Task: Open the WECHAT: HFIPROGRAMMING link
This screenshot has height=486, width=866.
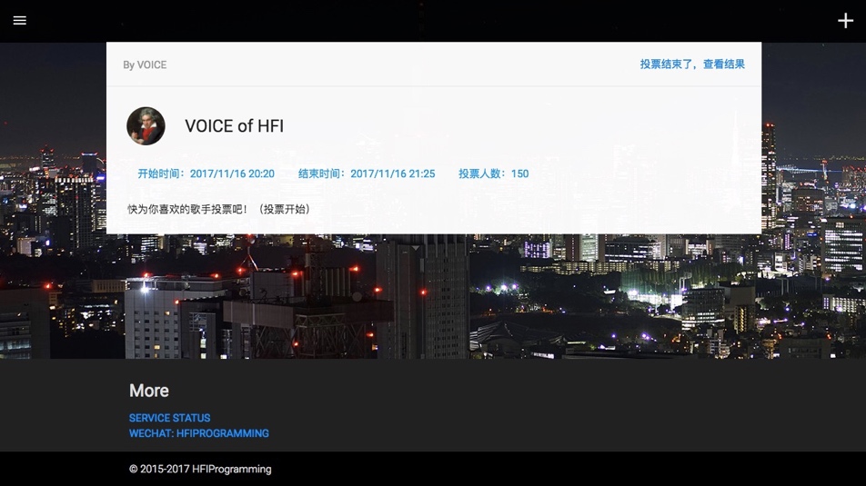Action: (199, 433)
